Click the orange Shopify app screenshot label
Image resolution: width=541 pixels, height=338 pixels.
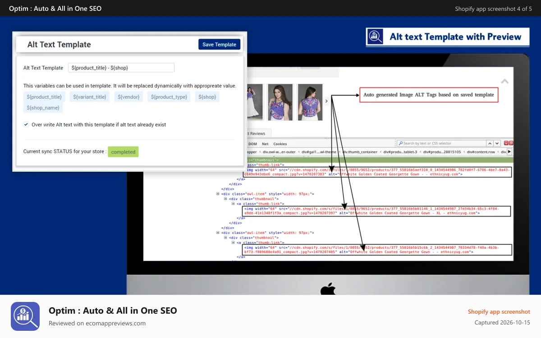tap(499, 311)
